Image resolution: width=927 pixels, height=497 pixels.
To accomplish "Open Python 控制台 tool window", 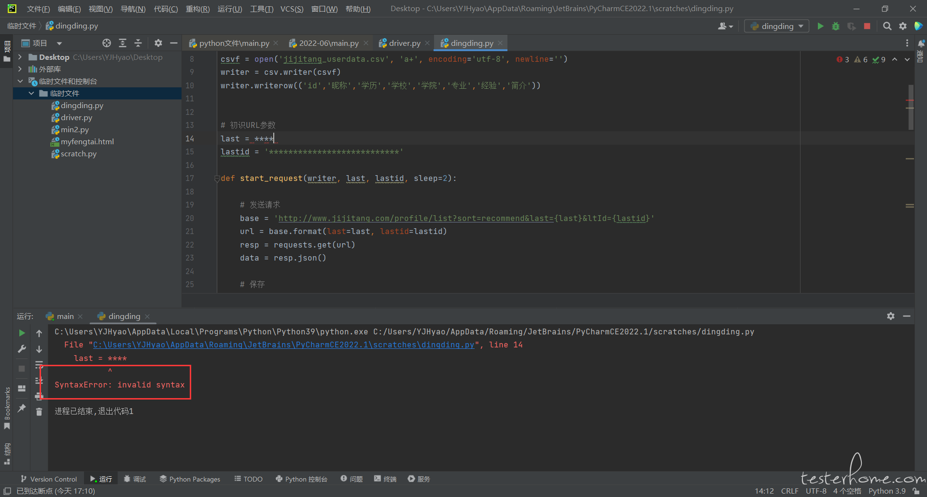I will click(x=301, y=479).
